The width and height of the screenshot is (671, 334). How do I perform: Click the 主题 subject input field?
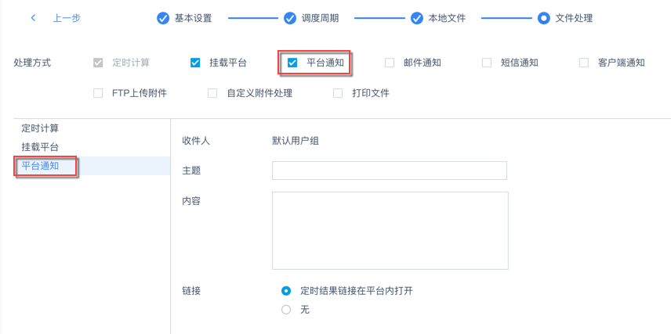pyautogui.click(x=389, y=171)
